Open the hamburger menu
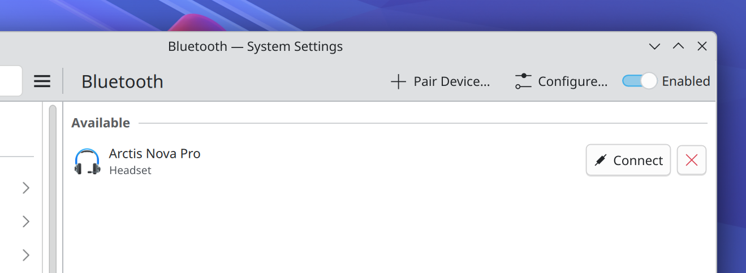Image resolution: width=746 pixels, height=273 pixels. click(42, 81)
